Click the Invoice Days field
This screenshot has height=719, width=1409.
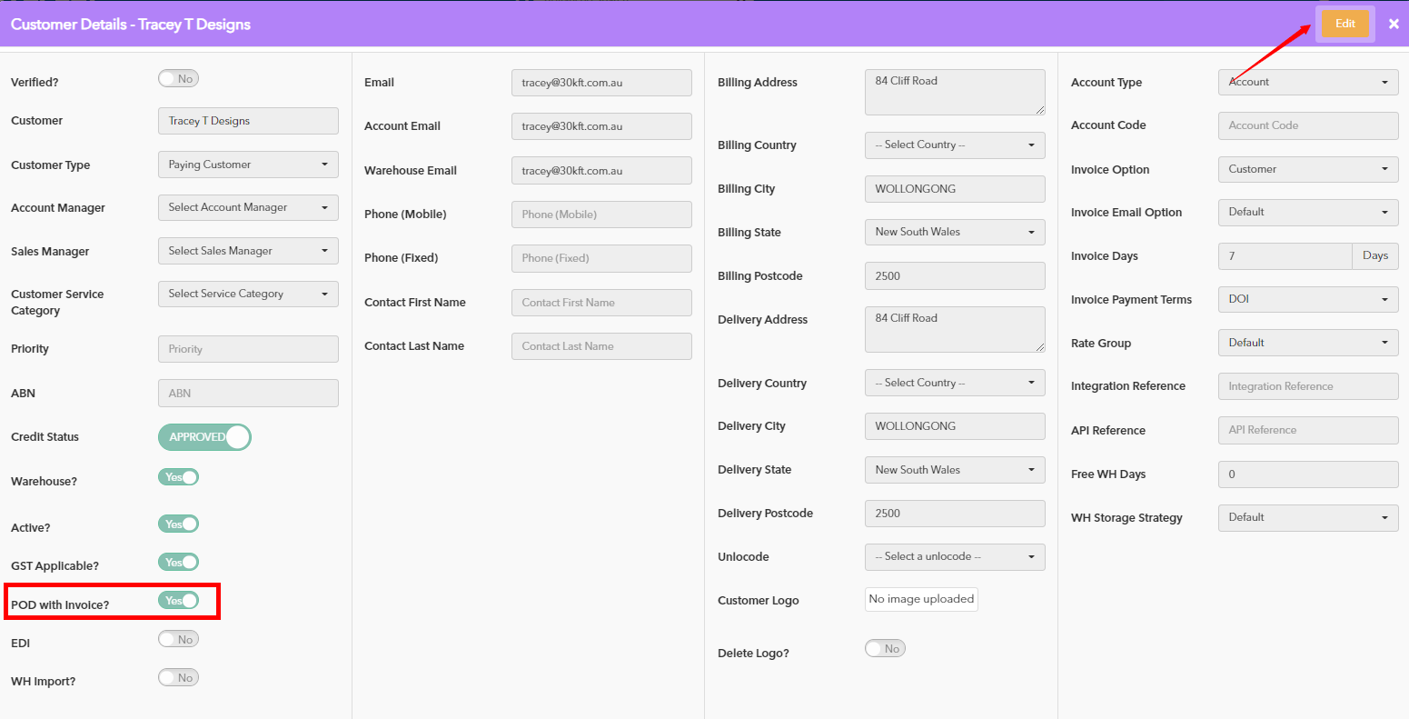coord(1285,256)
